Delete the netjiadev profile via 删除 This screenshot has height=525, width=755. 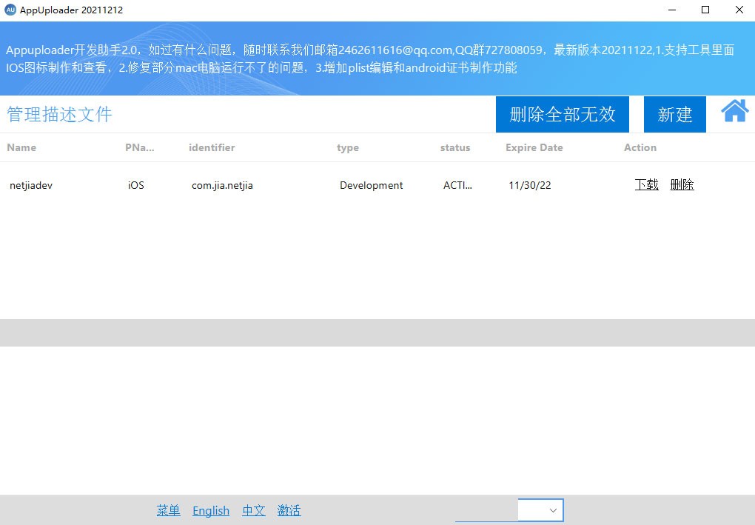click(x=682, y=185)
